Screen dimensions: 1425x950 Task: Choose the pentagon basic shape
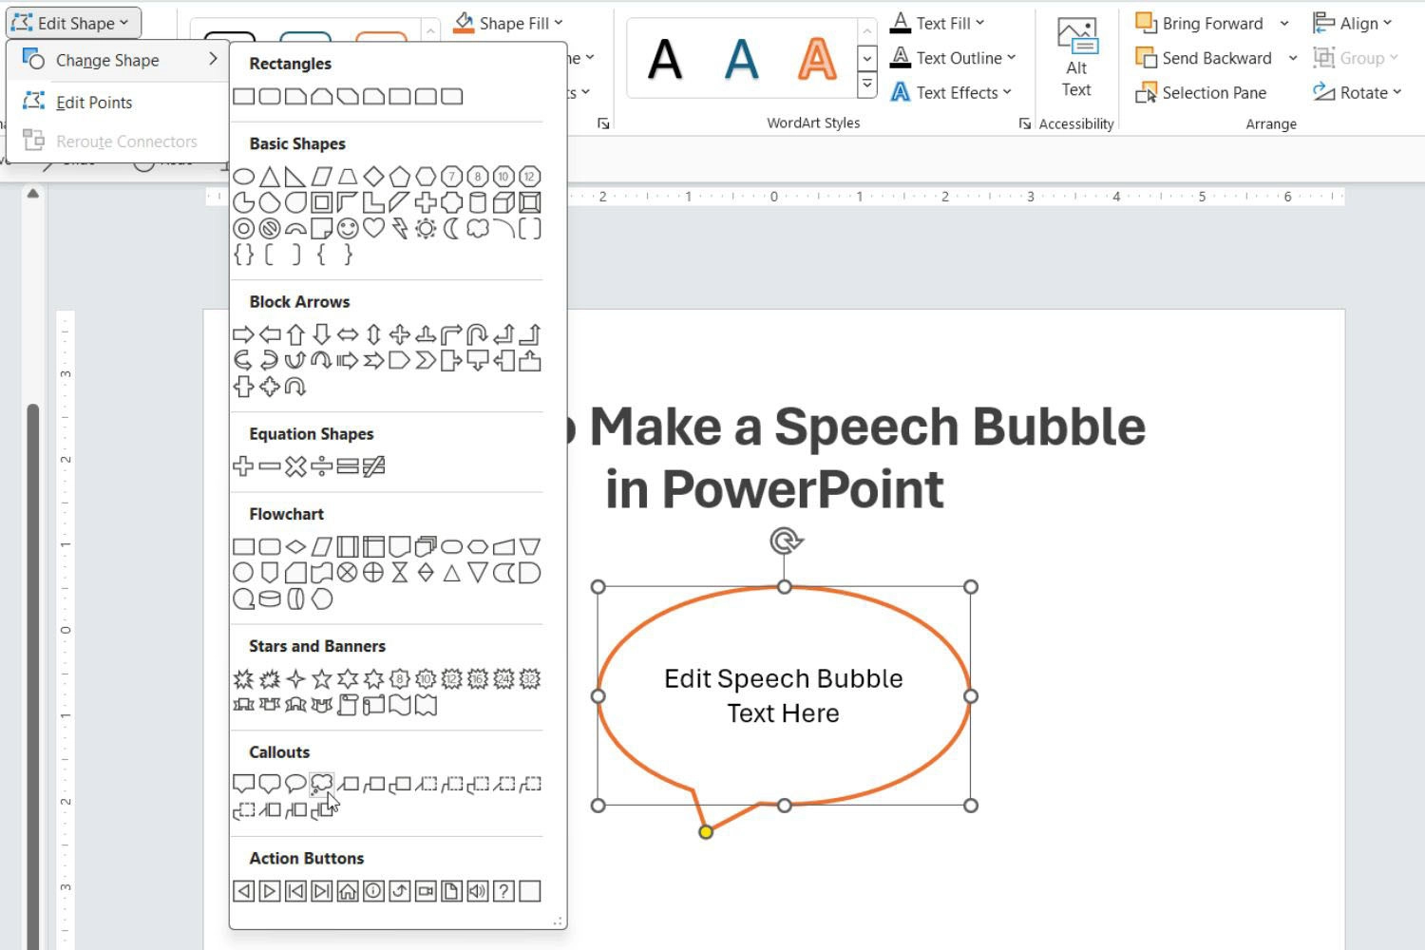pyautogui.click(x=400, y=177)
